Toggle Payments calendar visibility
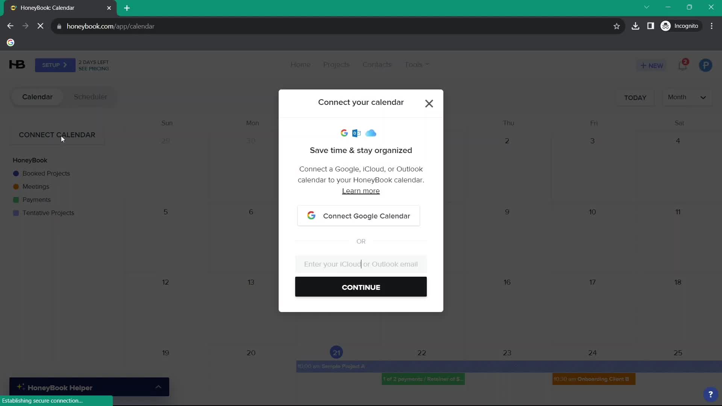 [15, 200]
